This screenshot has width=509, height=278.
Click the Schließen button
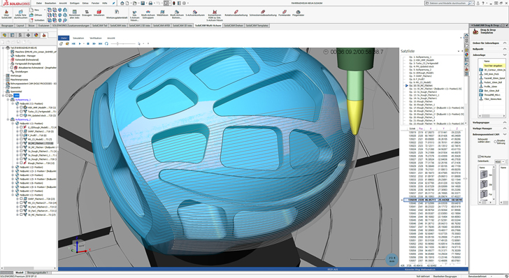tap(36, 20)
